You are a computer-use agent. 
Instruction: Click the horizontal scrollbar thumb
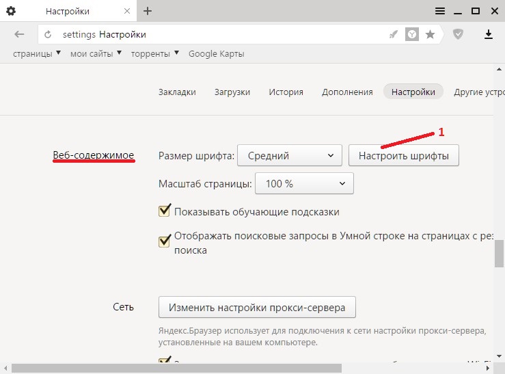coord(176,368)
